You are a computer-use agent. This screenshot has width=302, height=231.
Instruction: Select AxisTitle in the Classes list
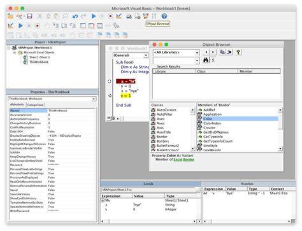(164, 132)
